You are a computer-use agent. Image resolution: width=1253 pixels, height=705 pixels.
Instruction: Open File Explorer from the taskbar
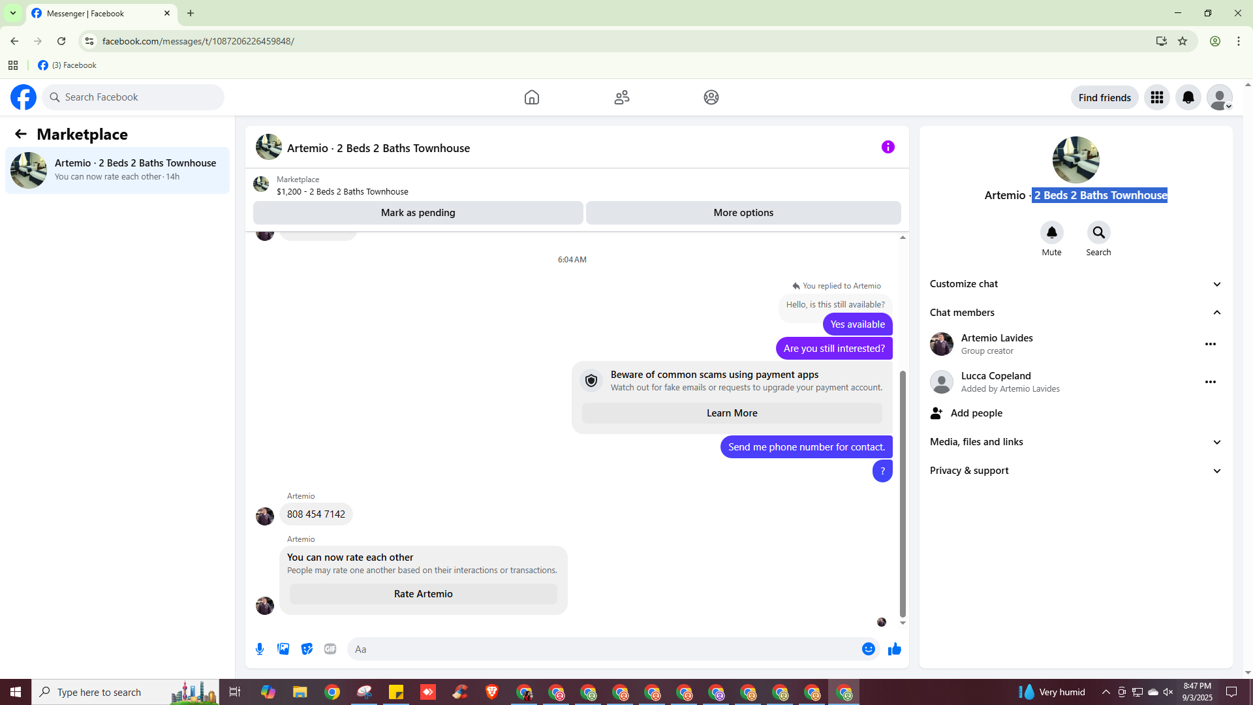point(300,692)
